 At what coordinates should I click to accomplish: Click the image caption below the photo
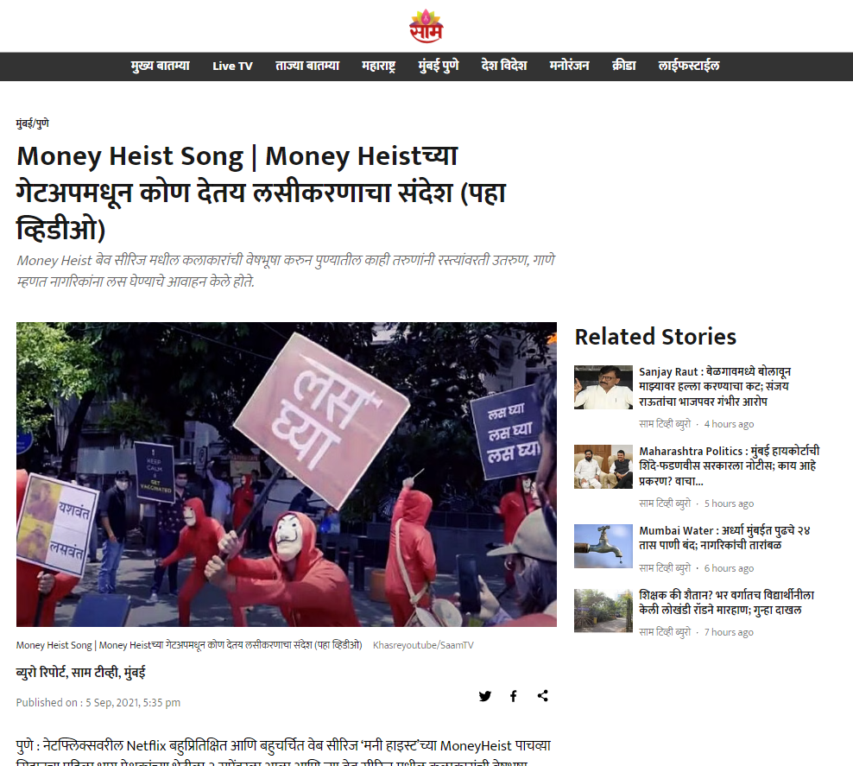189,645
